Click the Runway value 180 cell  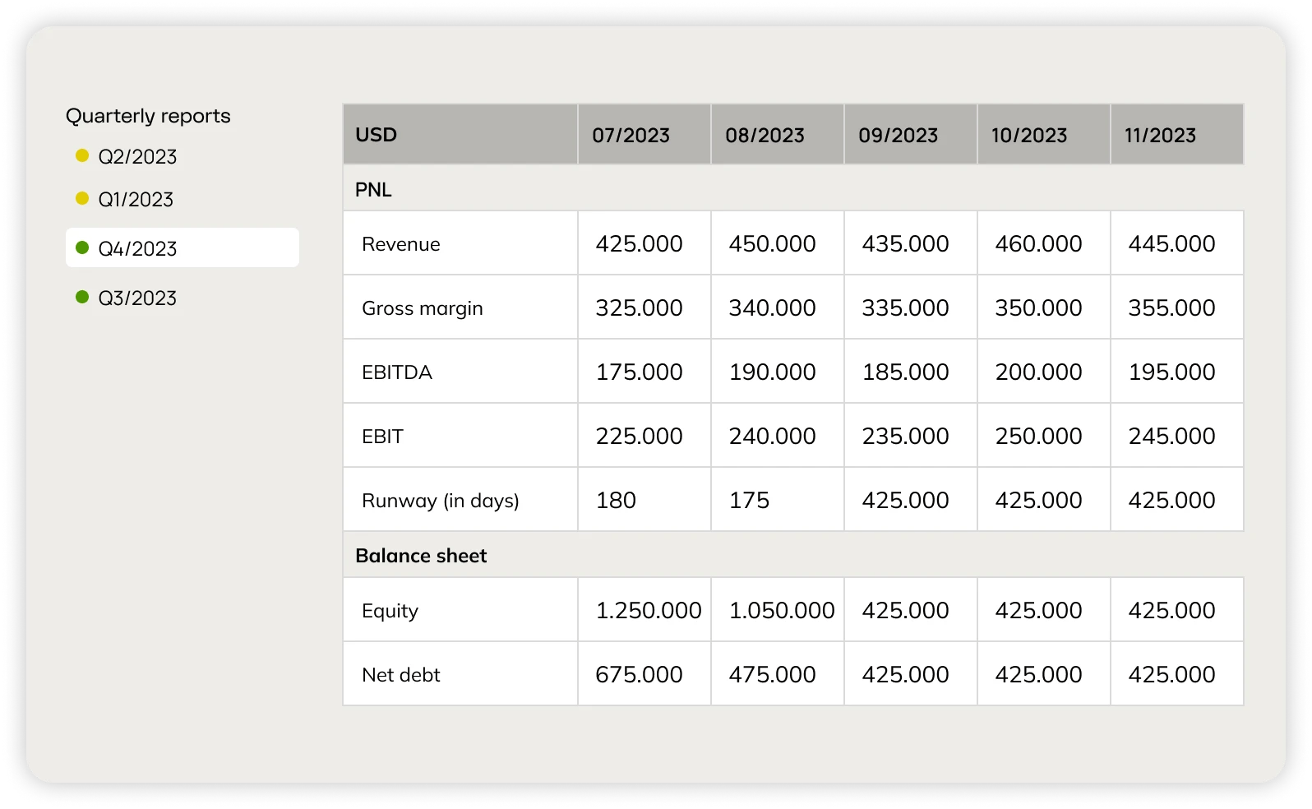[x=616, y=500]
